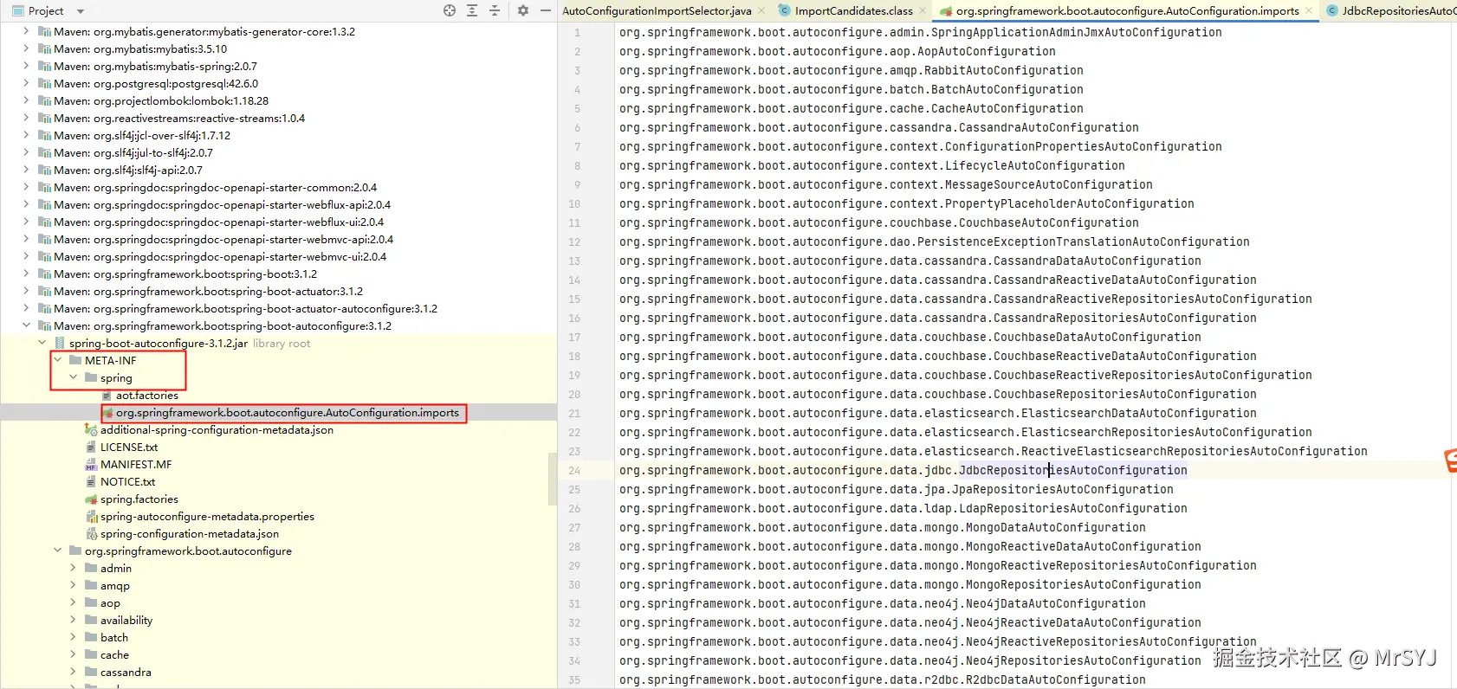Close the AutoConfiguration.imports tab
1457x689 pixels.
1309,10
